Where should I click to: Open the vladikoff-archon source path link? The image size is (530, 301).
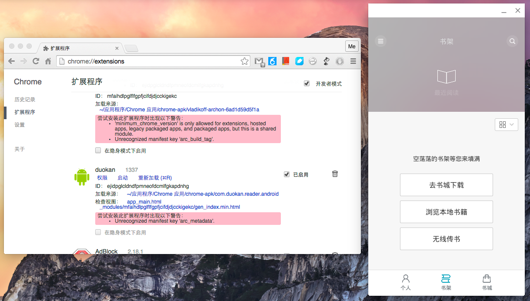click(179, 110)
